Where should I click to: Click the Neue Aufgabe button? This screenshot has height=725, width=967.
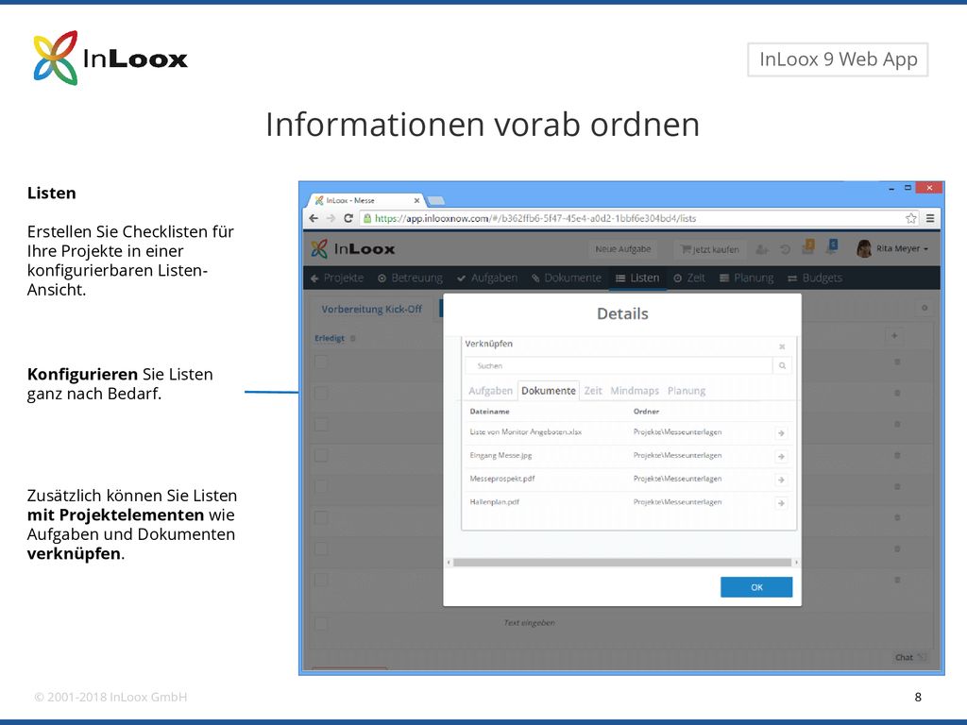click(623, 249)
